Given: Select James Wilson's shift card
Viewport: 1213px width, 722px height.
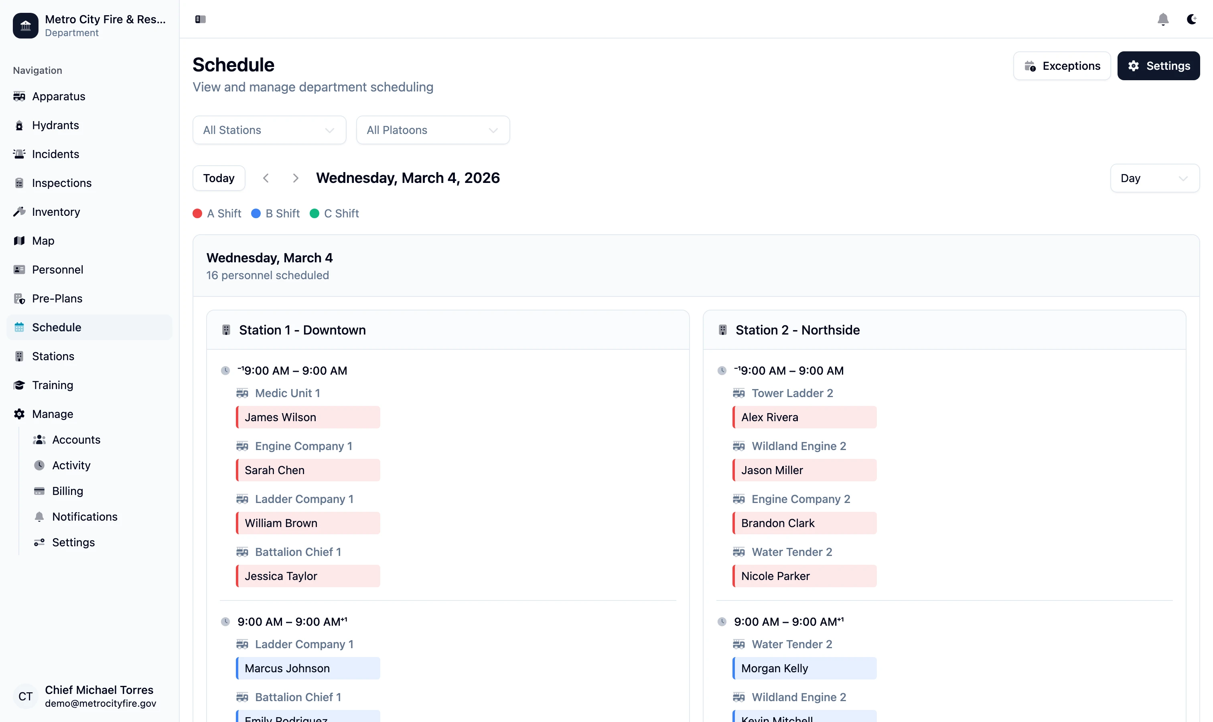Looking at the screenshot, I should 308,418.
